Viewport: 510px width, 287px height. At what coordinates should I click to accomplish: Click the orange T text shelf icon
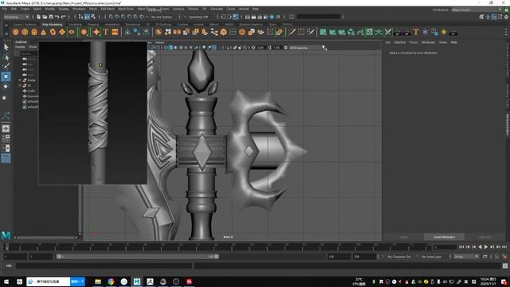[416, 32]
